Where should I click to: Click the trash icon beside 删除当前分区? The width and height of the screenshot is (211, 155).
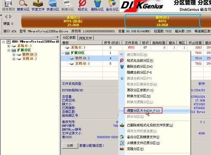[122, 67]
